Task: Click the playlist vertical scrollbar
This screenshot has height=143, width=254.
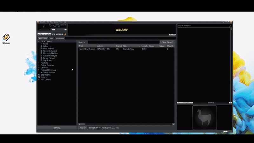Action: pyautogui.click(x=231, y=65)
